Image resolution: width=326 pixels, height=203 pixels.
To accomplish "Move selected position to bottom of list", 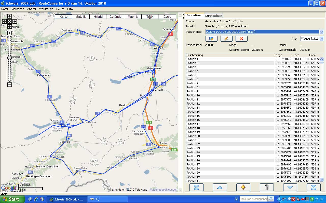I will click(314, 187).
